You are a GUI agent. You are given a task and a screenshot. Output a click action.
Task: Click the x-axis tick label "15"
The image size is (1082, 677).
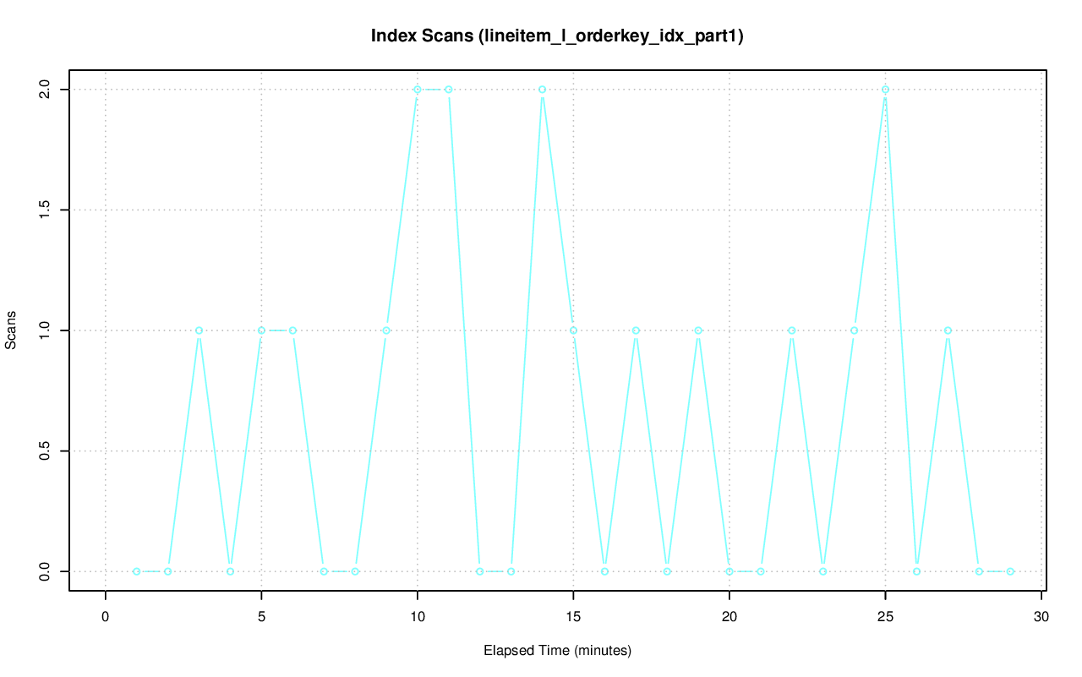[x=573, y=617]
